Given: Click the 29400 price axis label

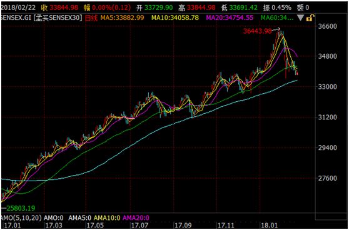Looking at the screenshot, I should pyautogui.click(x=328, y=147).
